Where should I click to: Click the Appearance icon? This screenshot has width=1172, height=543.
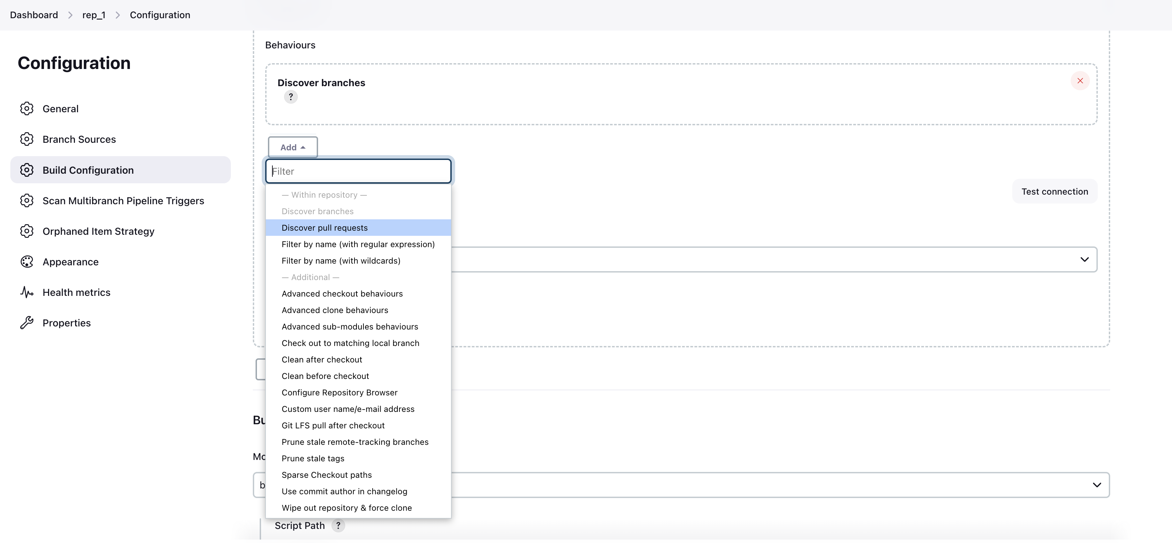27,262
